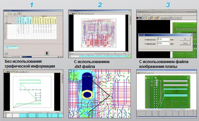This screenshot has height=121, width=199.
Task: Click the cyan message box in screenshot 1
Action: (x=11, y=47)
